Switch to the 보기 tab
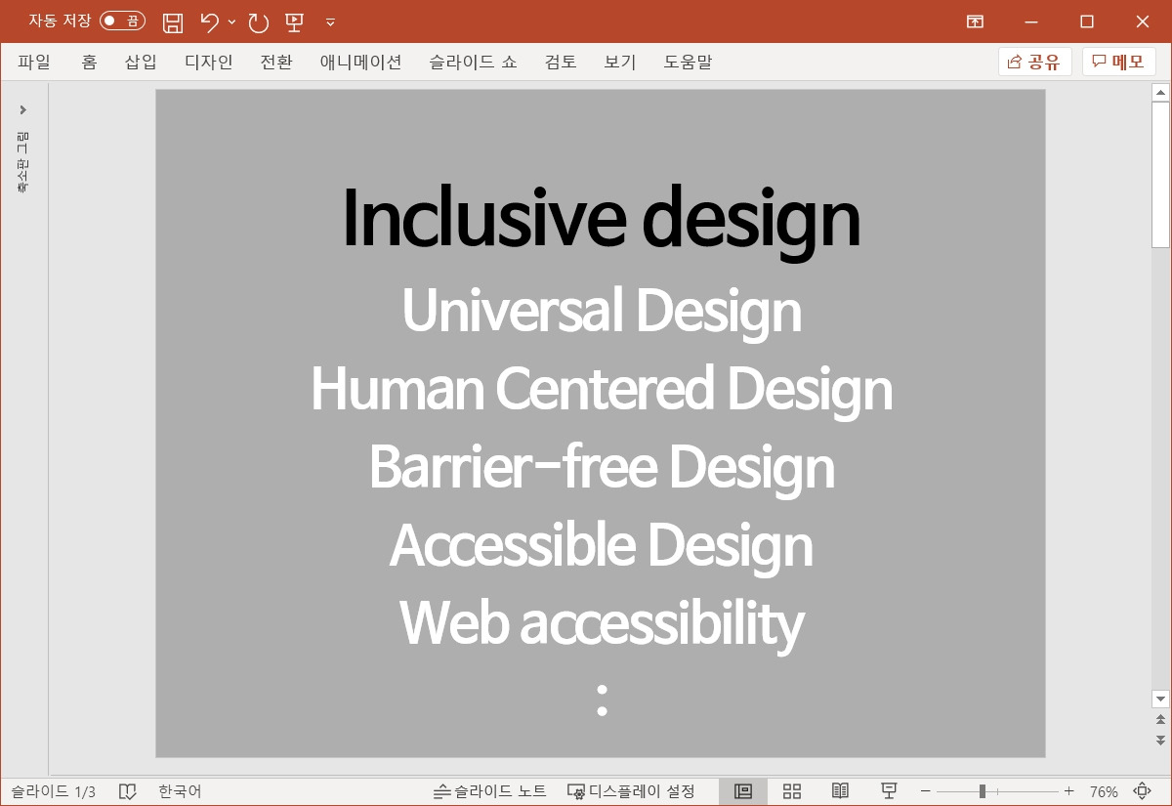 point(620,63)
